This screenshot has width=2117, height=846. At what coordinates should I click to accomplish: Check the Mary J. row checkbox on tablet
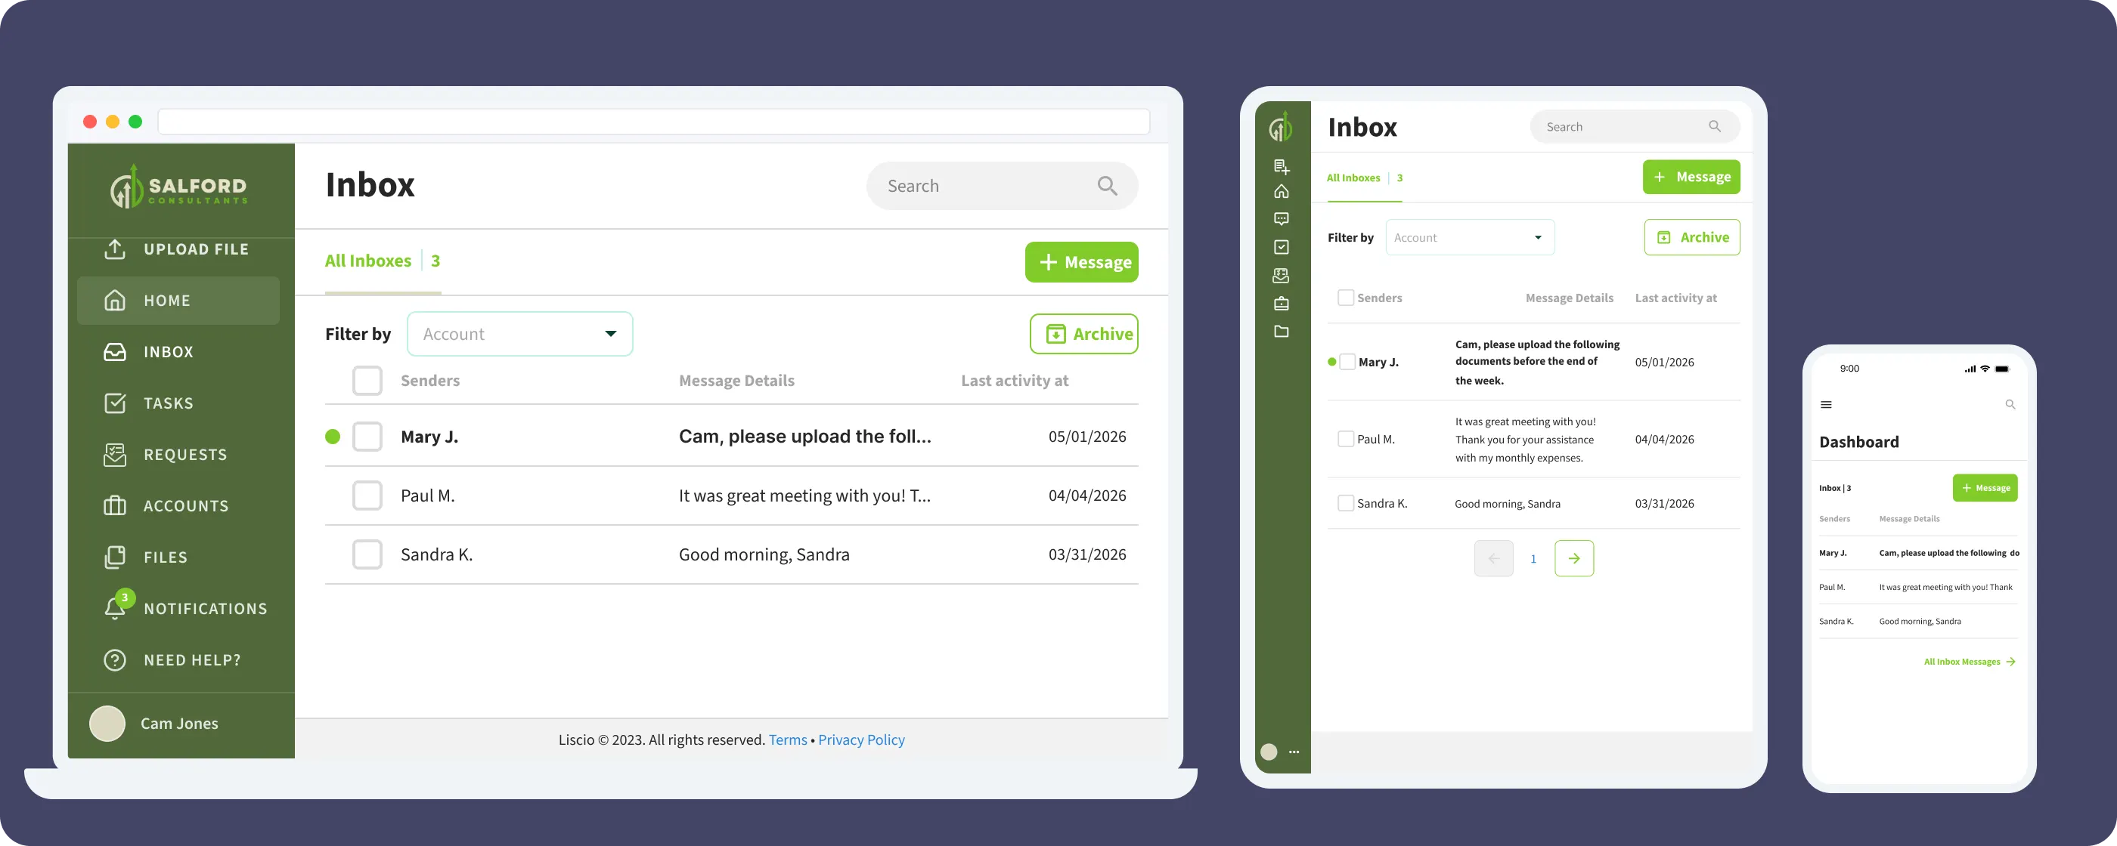[1347, 361]
